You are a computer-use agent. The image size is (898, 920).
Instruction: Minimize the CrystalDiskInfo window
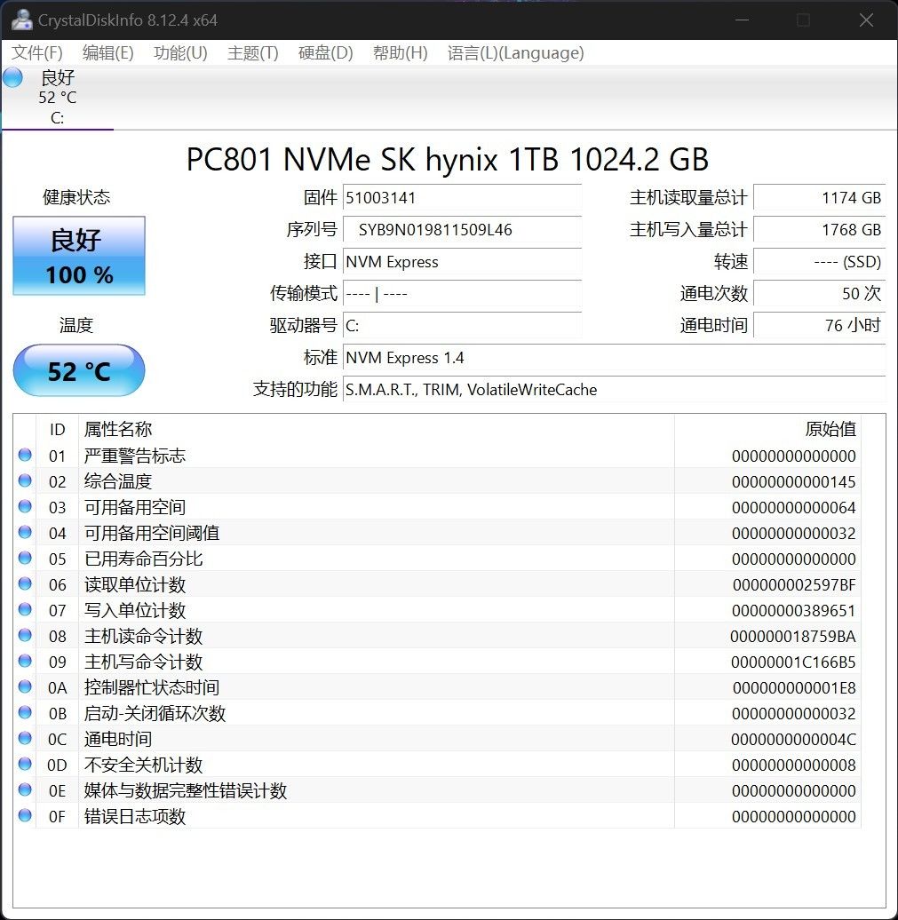point(742,20)
